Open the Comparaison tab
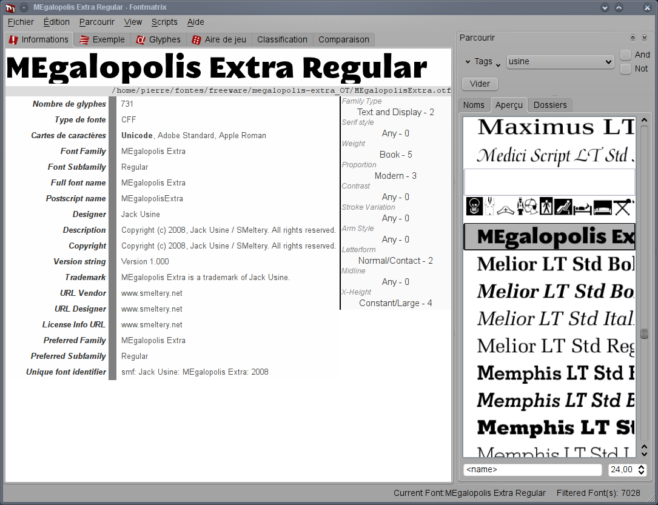This screenshot has height=505, width=658. click(x=344, y=39)
